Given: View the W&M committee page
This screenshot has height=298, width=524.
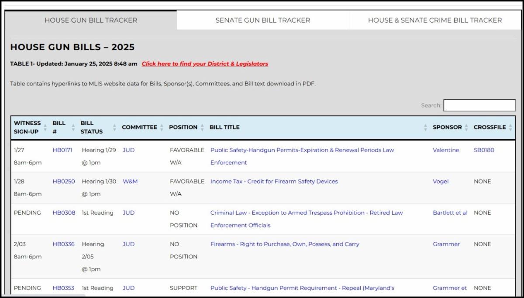Looking at the screenshot, I should [x=130, y=181].
